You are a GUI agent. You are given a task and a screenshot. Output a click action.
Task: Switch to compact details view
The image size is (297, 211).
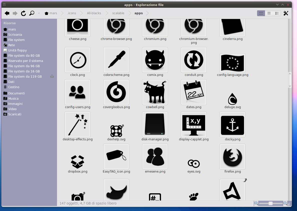pyautogui.click(x=277, y=13)
